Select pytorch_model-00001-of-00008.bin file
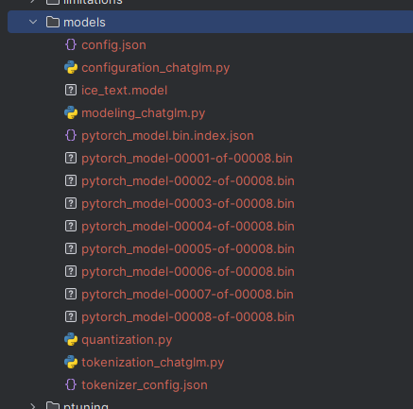413x409 pixels. [x=210, y=158]
